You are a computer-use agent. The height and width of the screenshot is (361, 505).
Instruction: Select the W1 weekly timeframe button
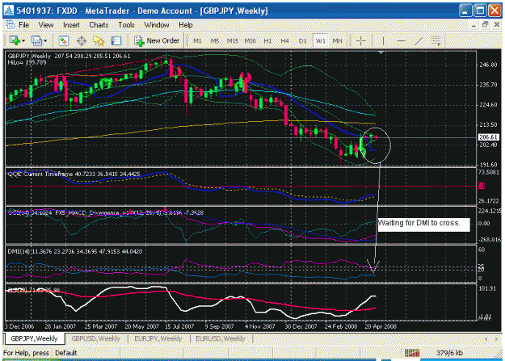321,41
